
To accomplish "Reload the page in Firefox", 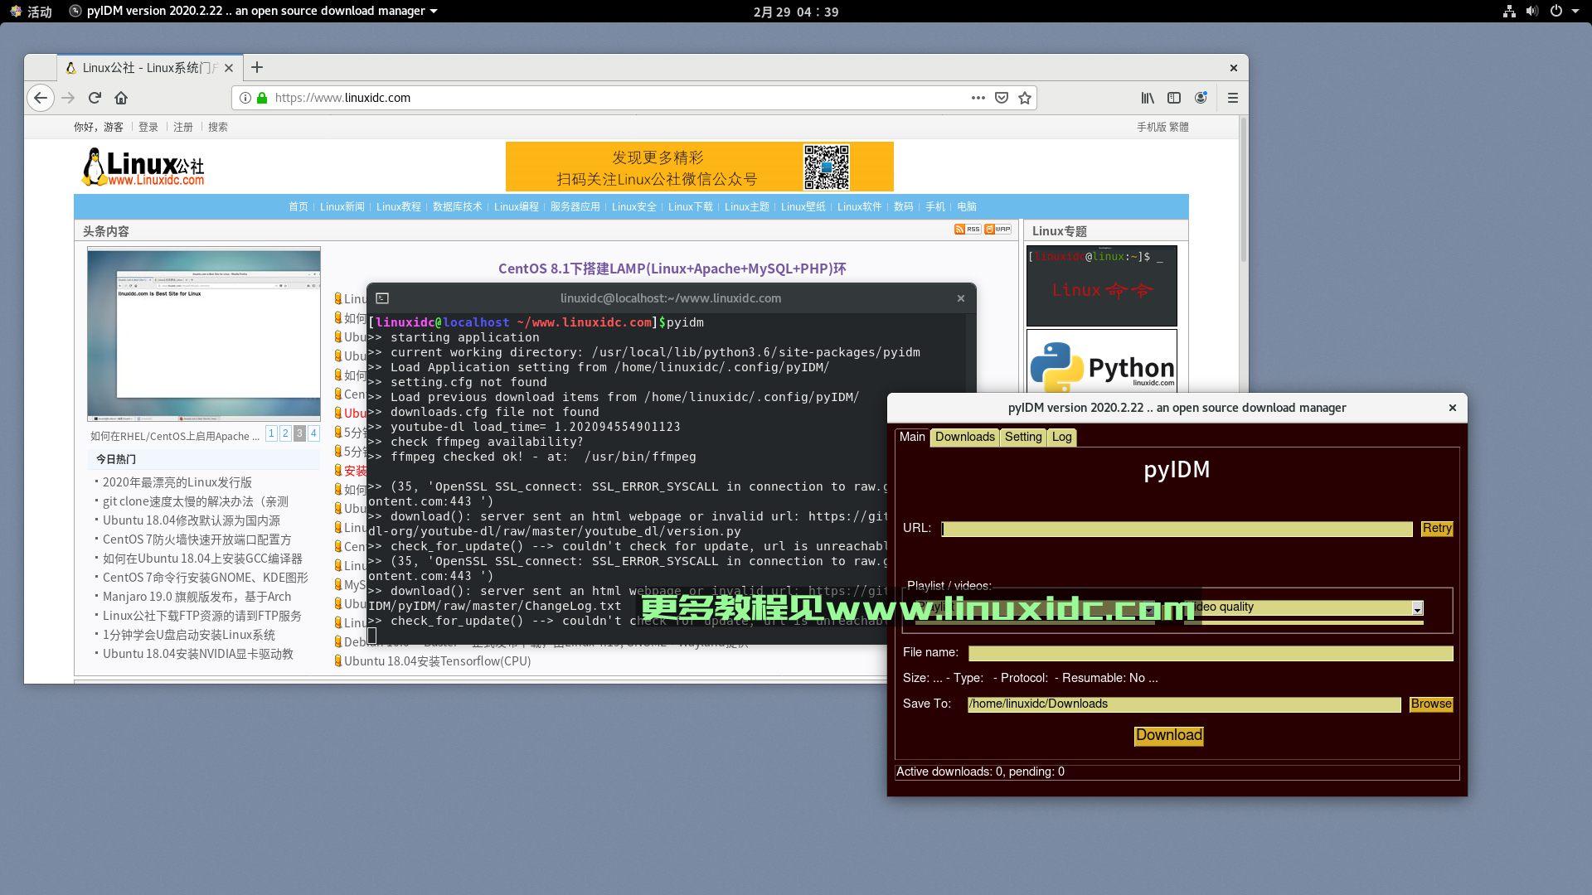I will pos(95,98).
